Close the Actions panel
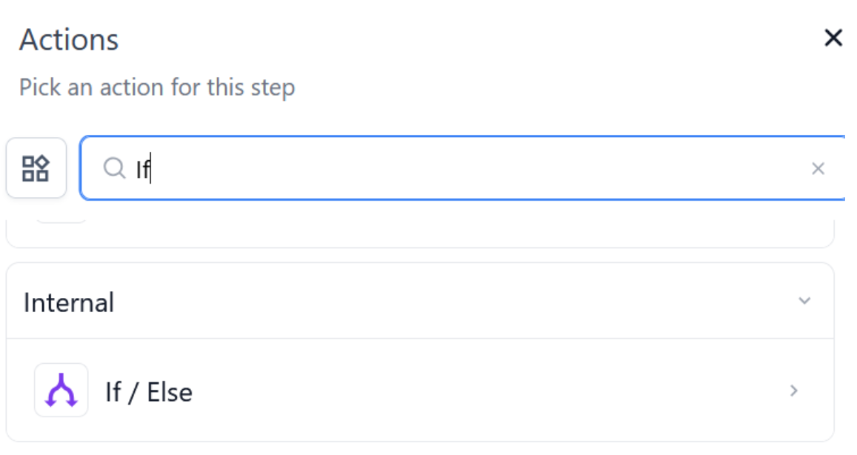Viewport: 857px width, 455px height. [833, 39]
